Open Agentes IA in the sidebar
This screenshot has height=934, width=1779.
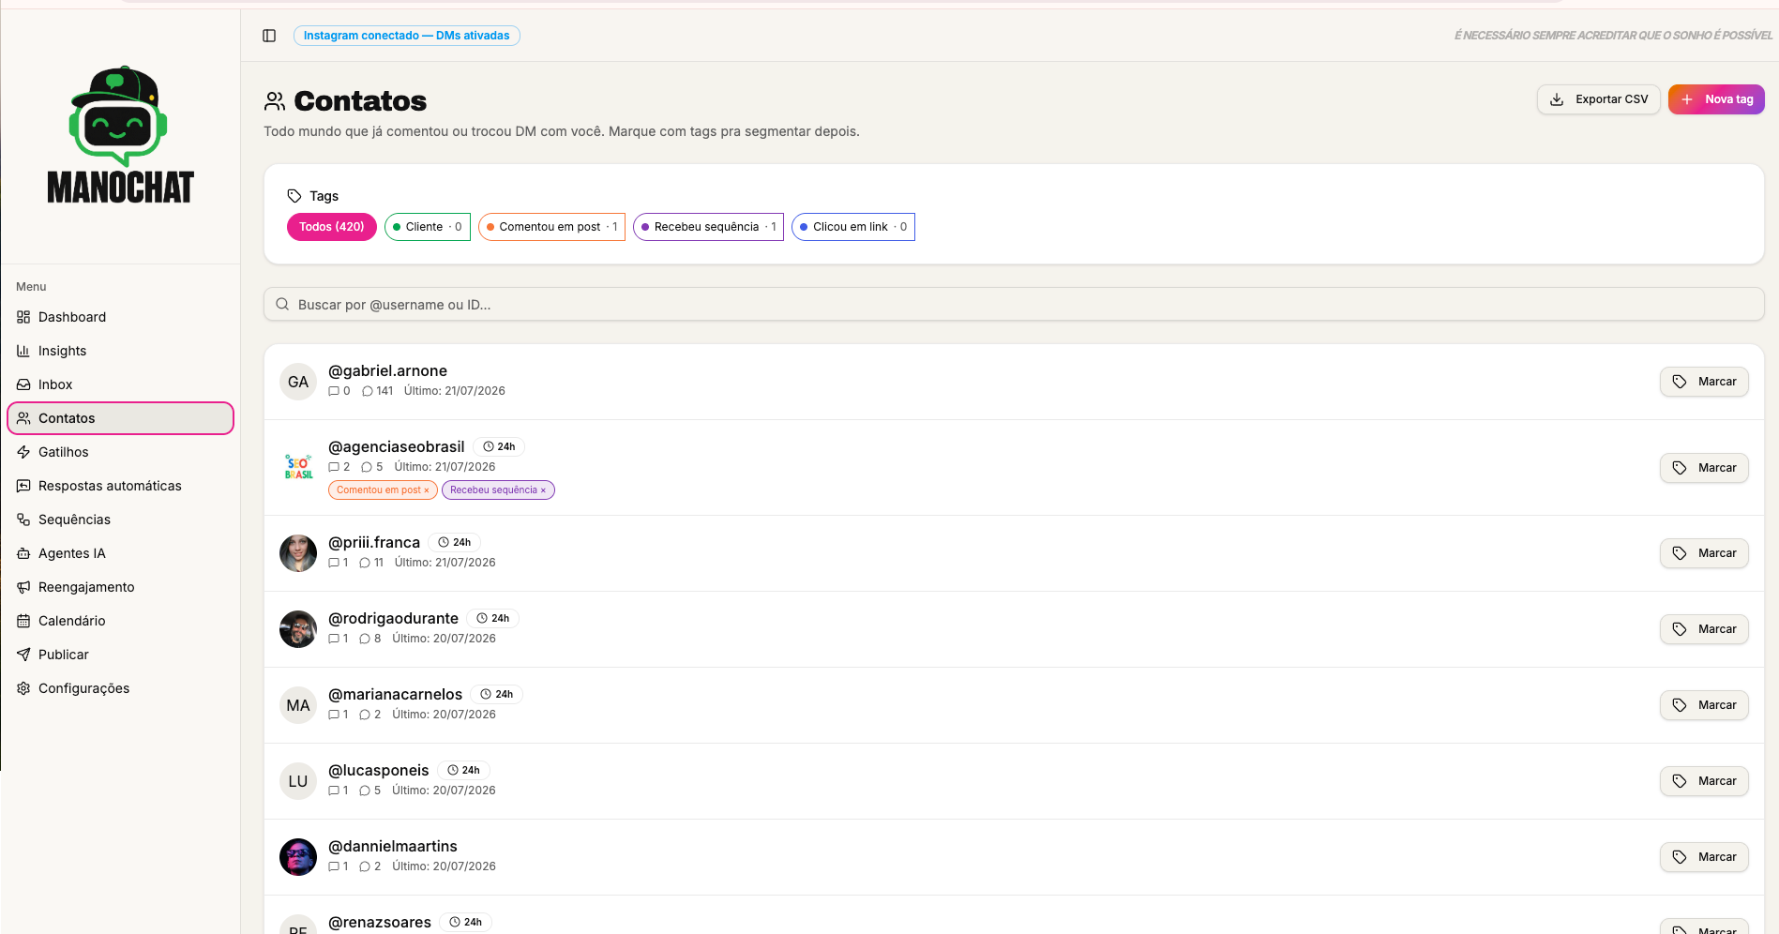tap(120, 553)
